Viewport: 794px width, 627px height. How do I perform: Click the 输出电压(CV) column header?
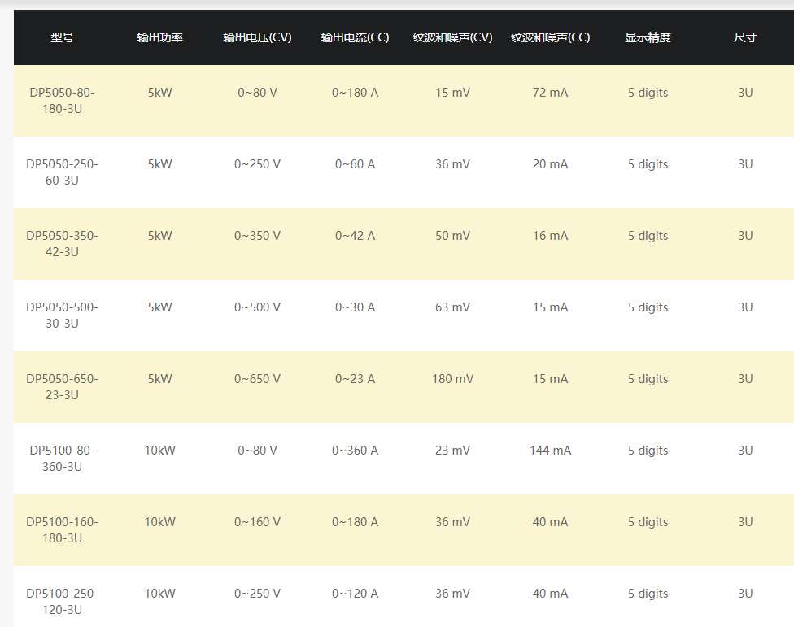pyautogui.click(x=257, y=37)
